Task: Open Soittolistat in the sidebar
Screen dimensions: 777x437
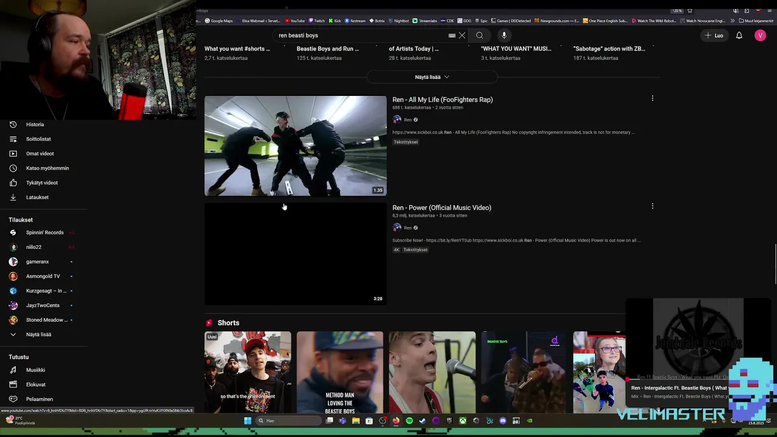Action: [x=44, y=139]
